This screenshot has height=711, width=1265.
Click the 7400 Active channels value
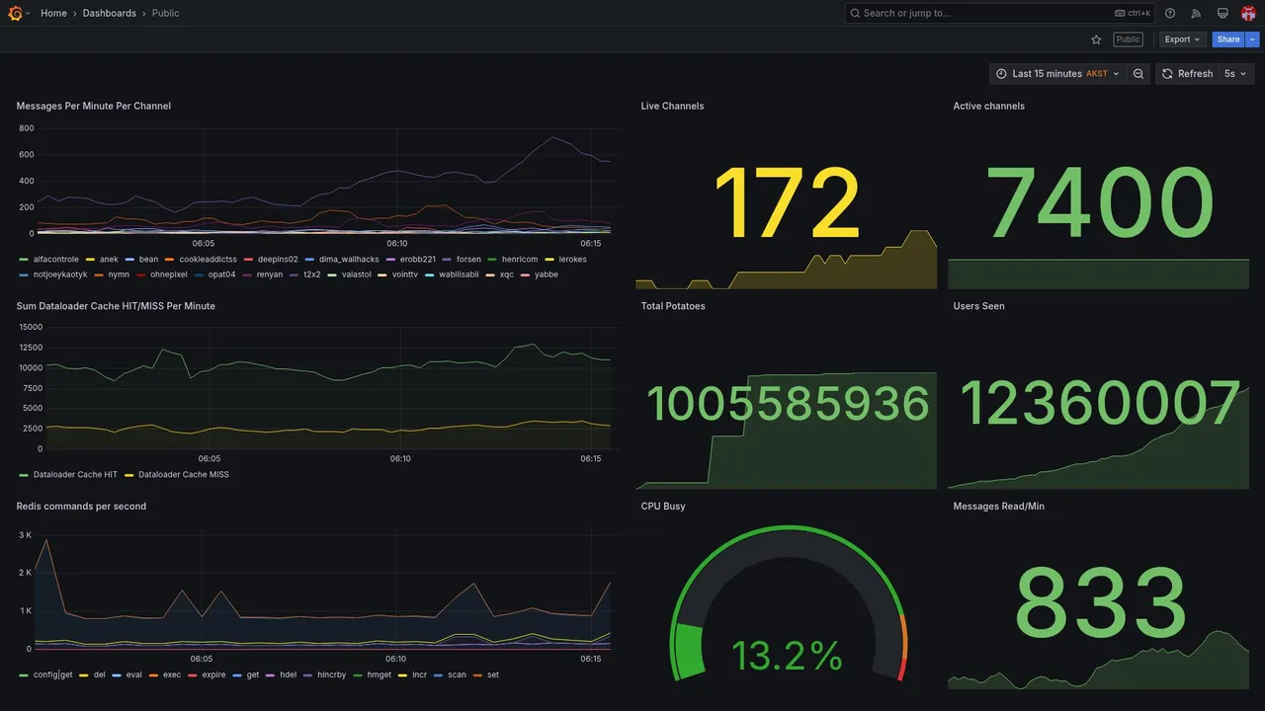pos(1100,202)
